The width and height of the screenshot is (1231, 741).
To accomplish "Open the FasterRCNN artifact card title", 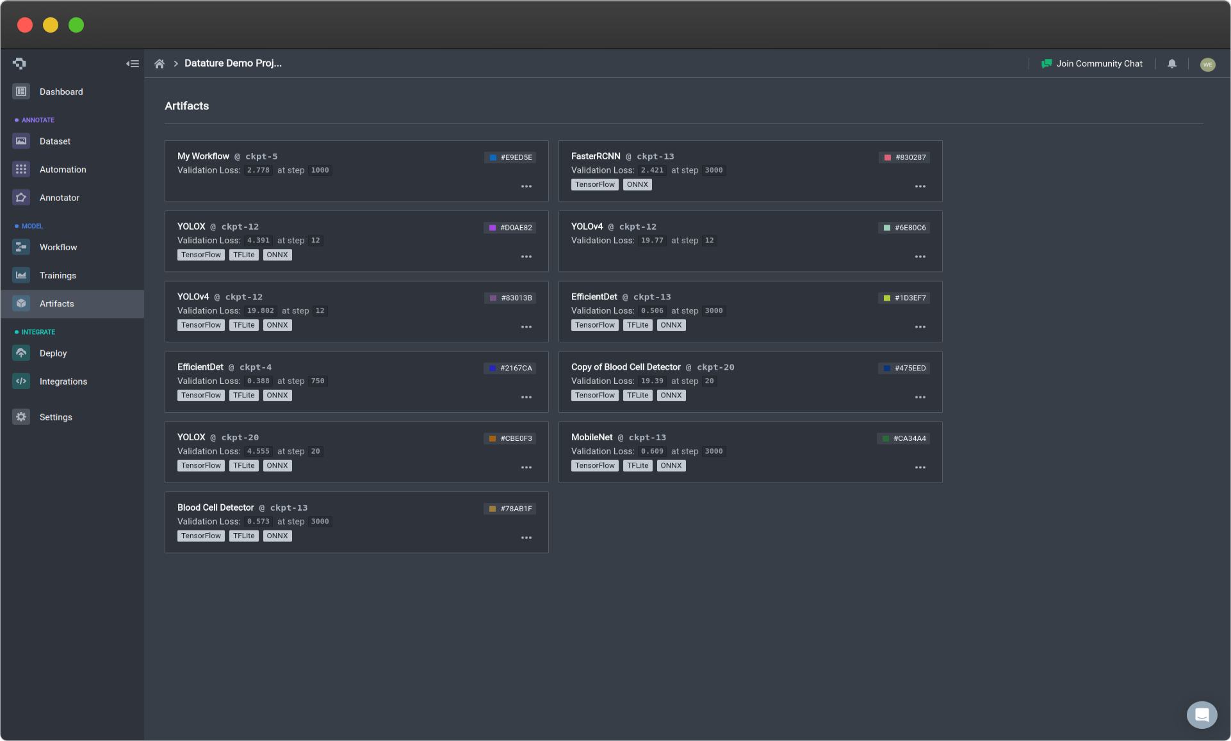I will [596, 156].
